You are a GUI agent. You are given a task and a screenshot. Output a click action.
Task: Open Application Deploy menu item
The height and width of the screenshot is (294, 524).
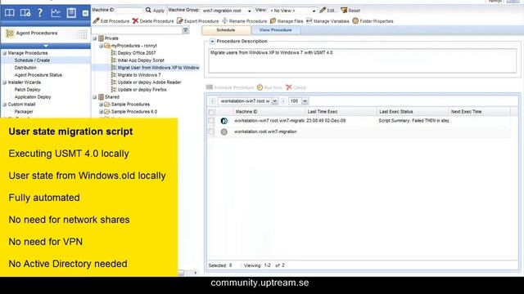tap(33, 97)
